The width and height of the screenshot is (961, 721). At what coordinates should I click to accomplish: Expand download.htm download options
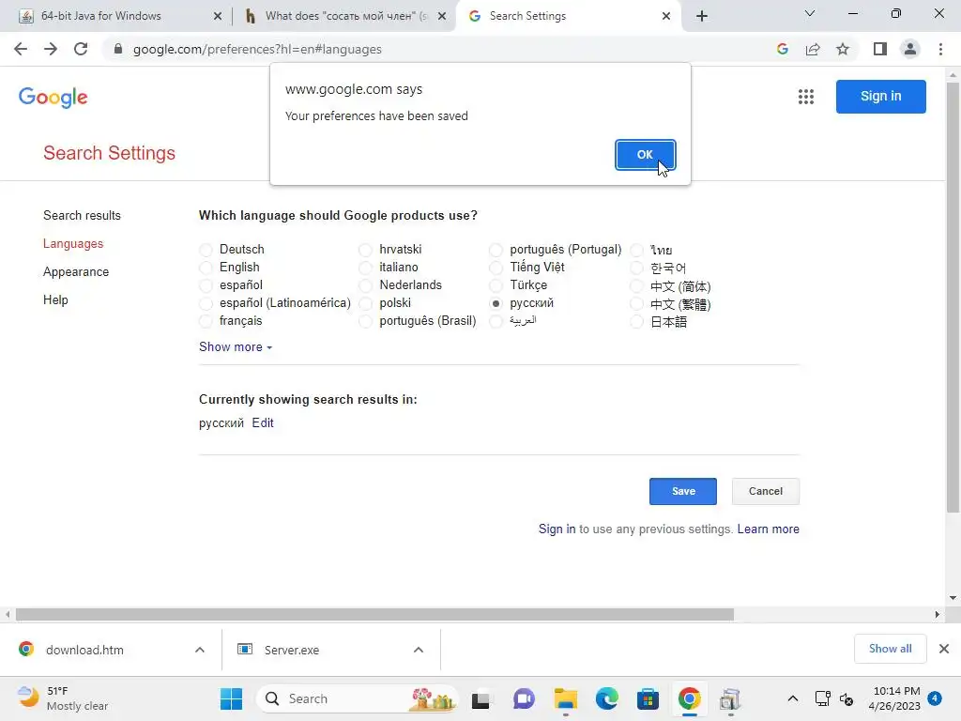point(200,650)
